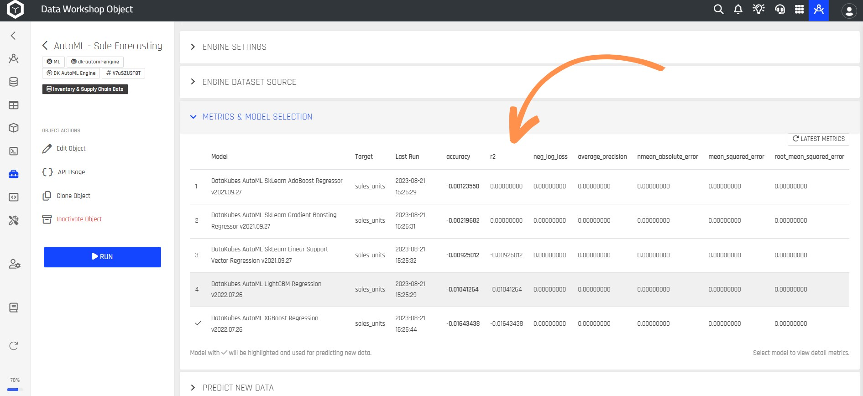Click the DataKubes hexagon logo

tap(15, 10)
